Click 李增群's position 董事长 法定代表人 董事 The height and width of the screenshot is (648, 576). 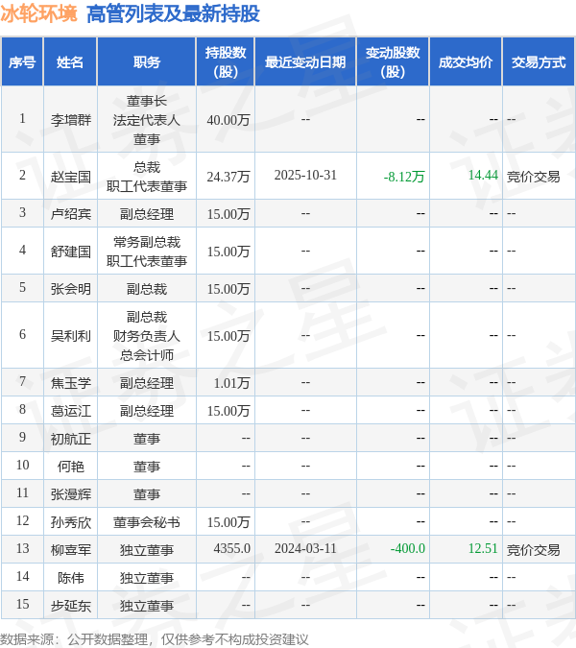(147, 120)
